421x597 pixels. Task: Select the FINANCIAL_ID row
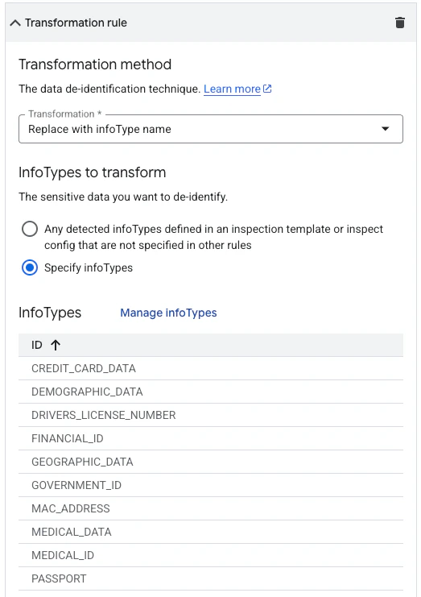pyautogui.click(x=211, y=438)
